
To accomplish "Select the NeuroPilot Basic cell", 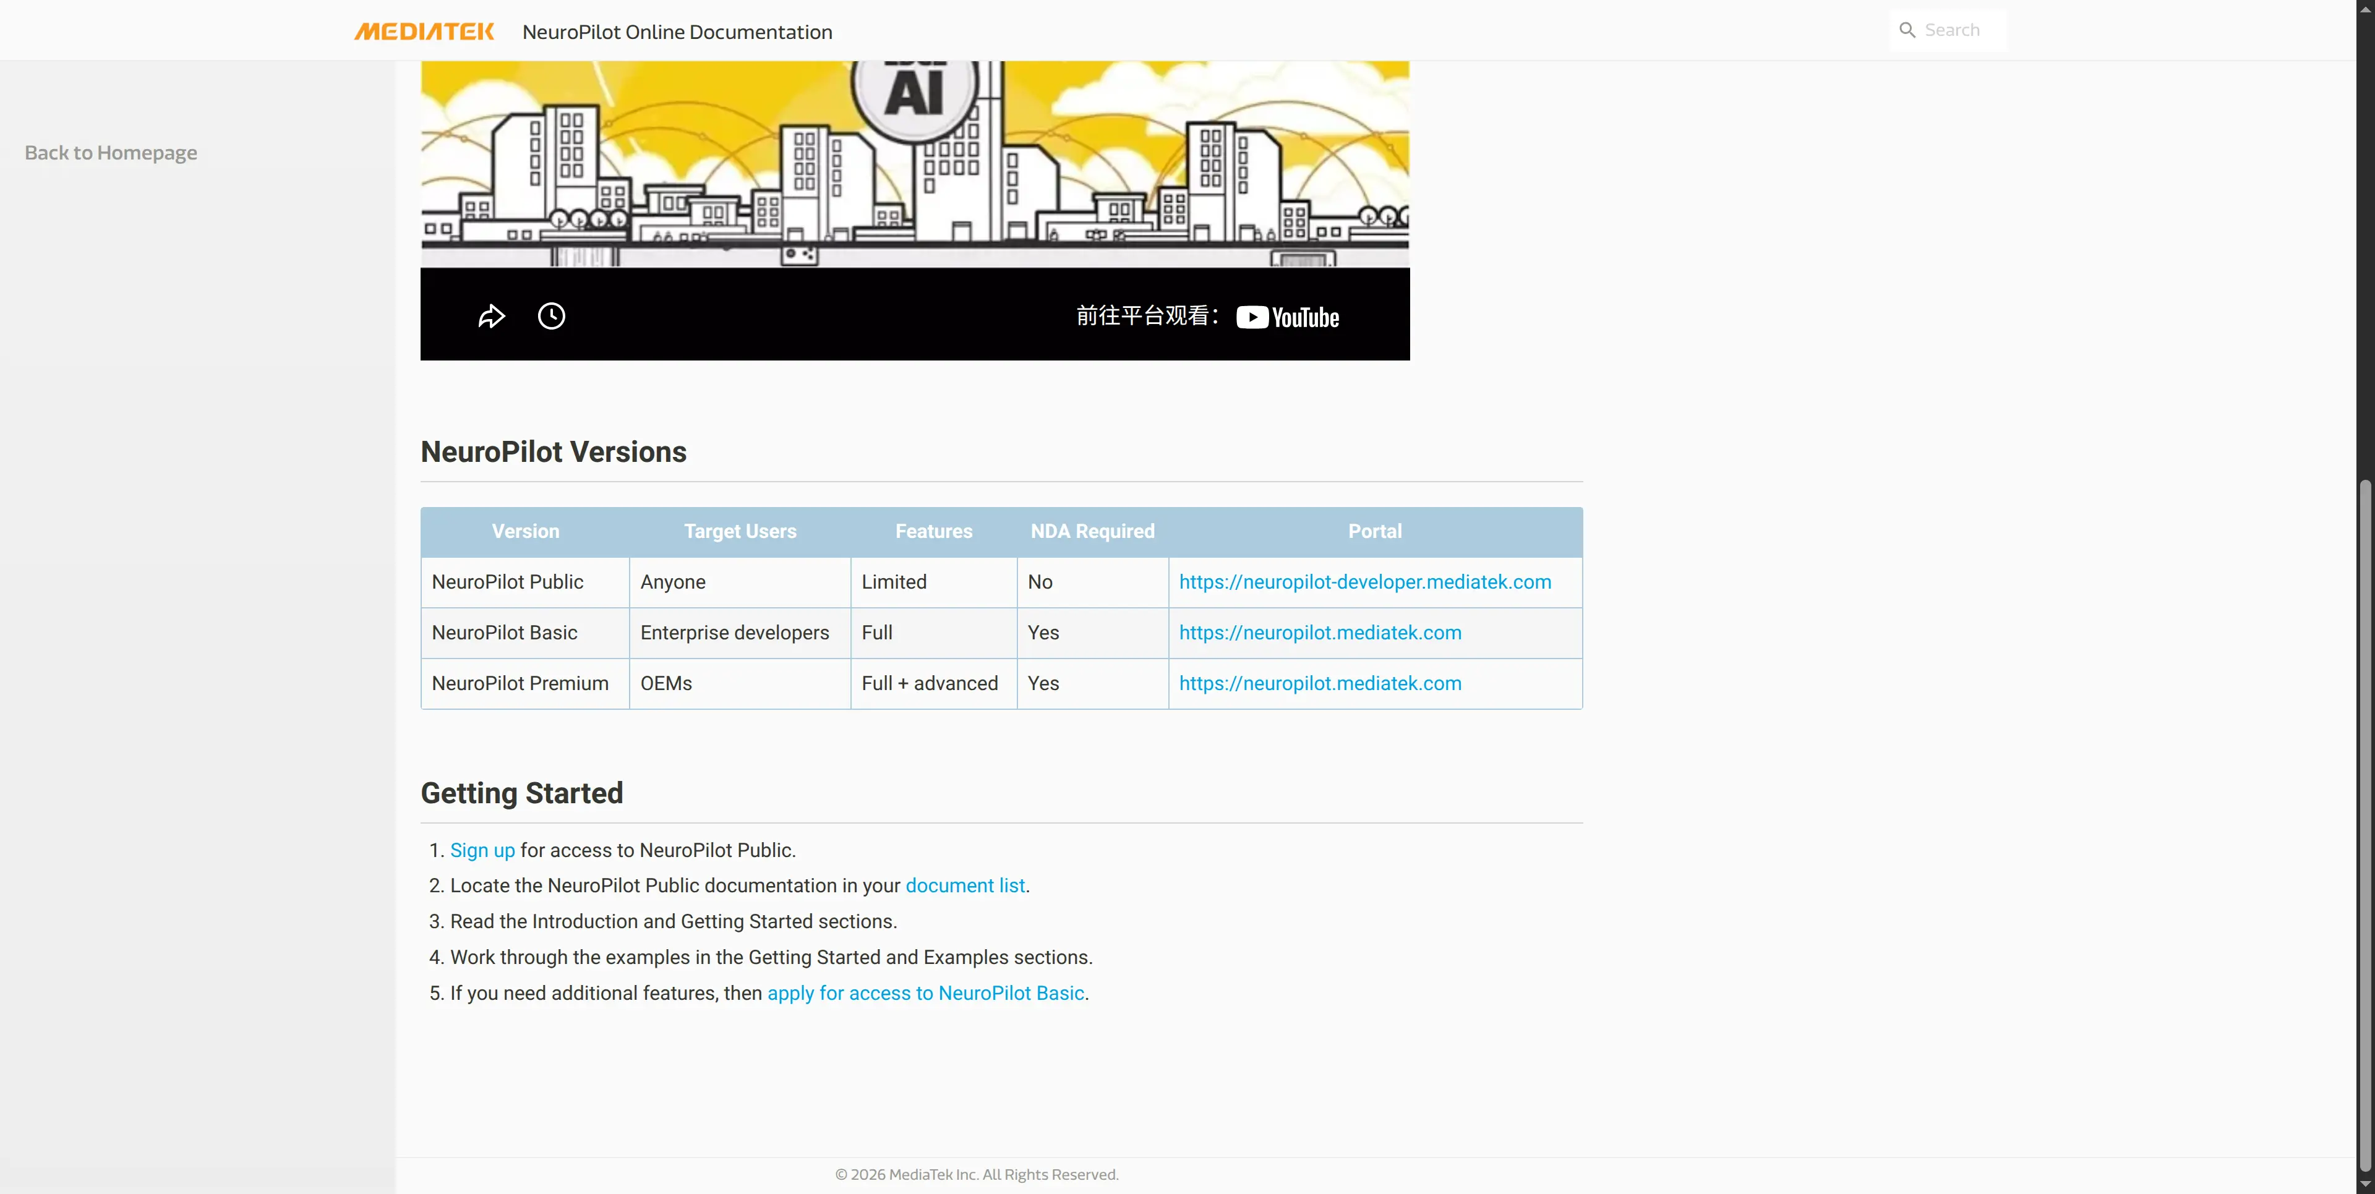I will tap(526, 633).
